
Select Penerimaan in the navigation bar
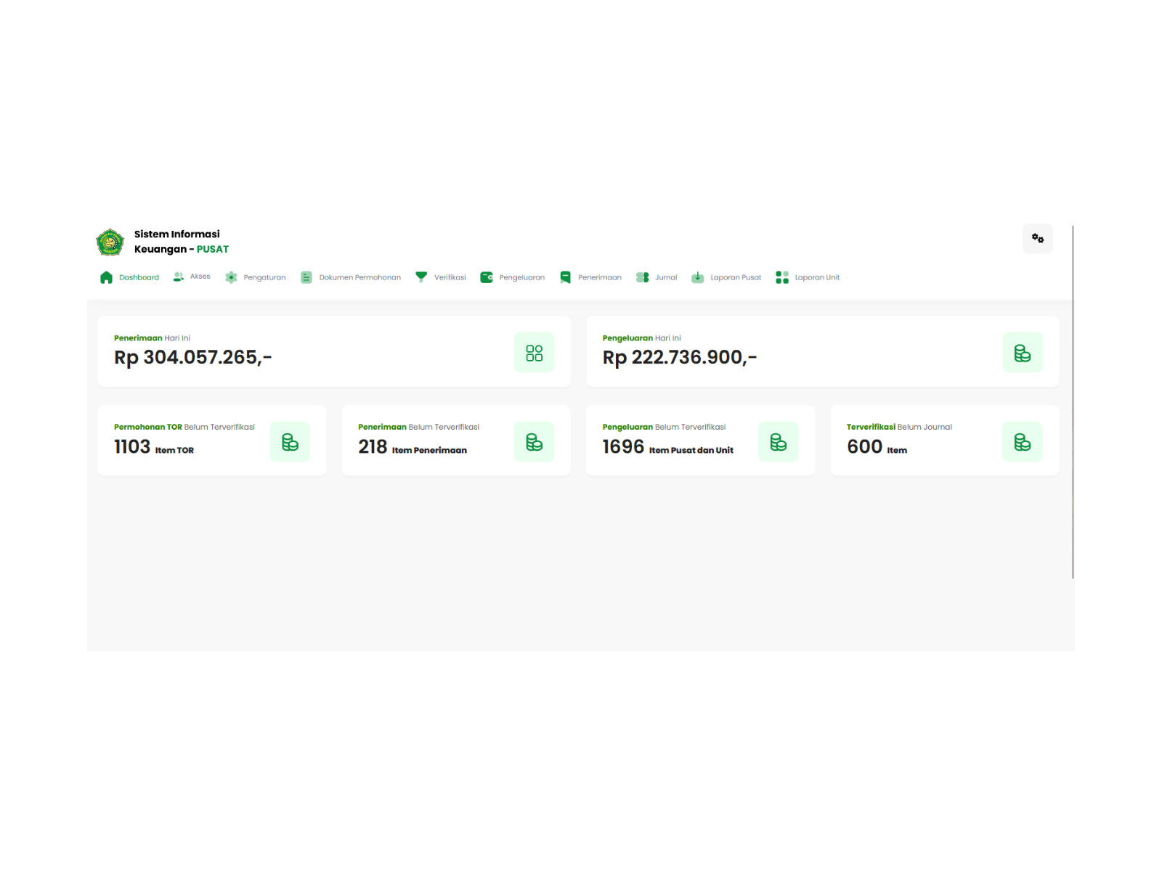point(591,277)
